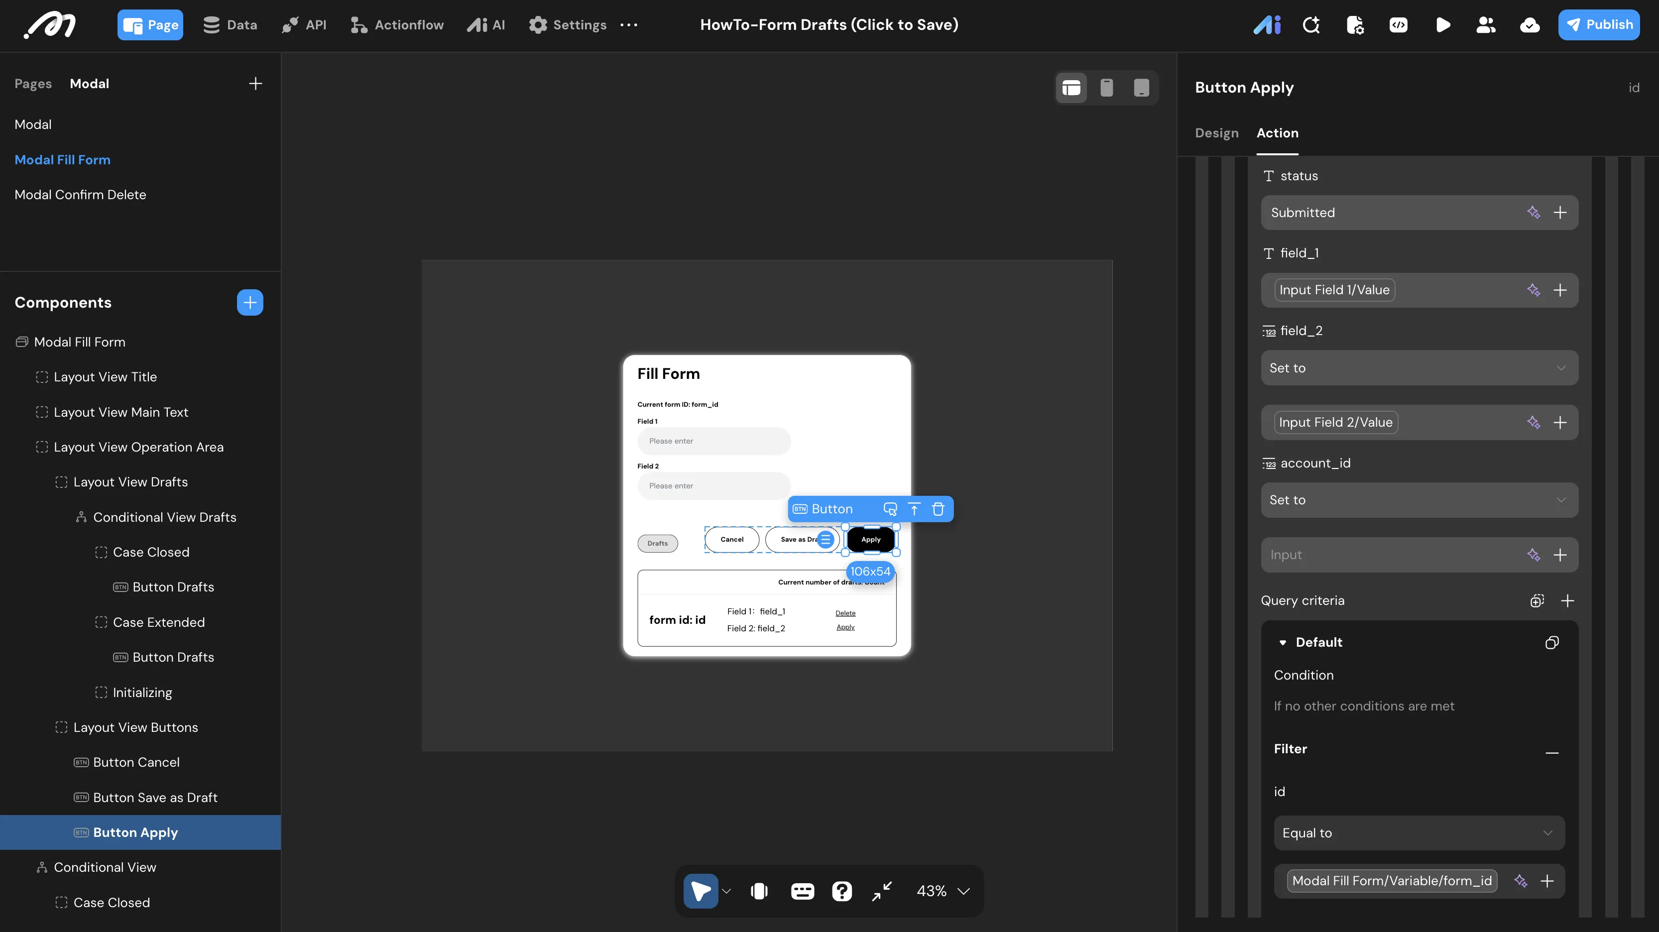Click the Momen logo icon
This screenshot has width=1659, height=932.
pos(50,25)
